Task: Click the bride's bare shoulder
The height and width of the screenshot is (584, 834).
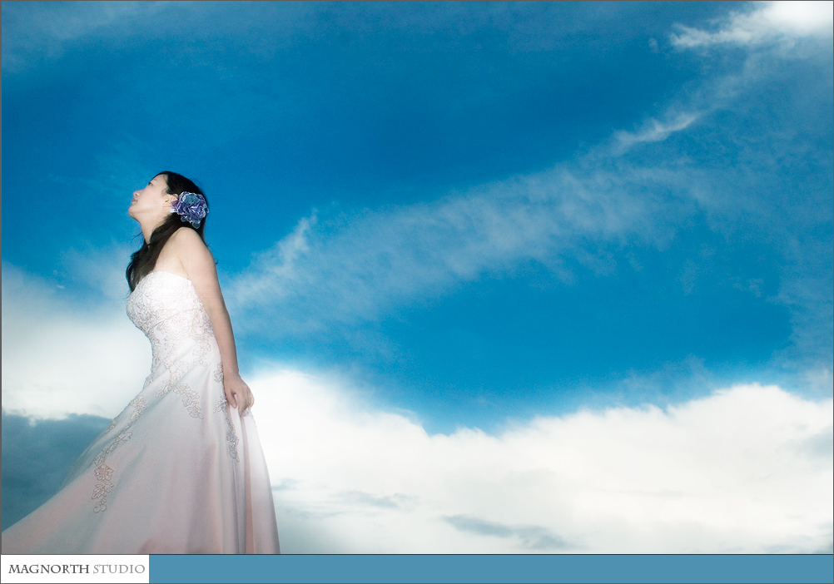Action: (191, 248)
